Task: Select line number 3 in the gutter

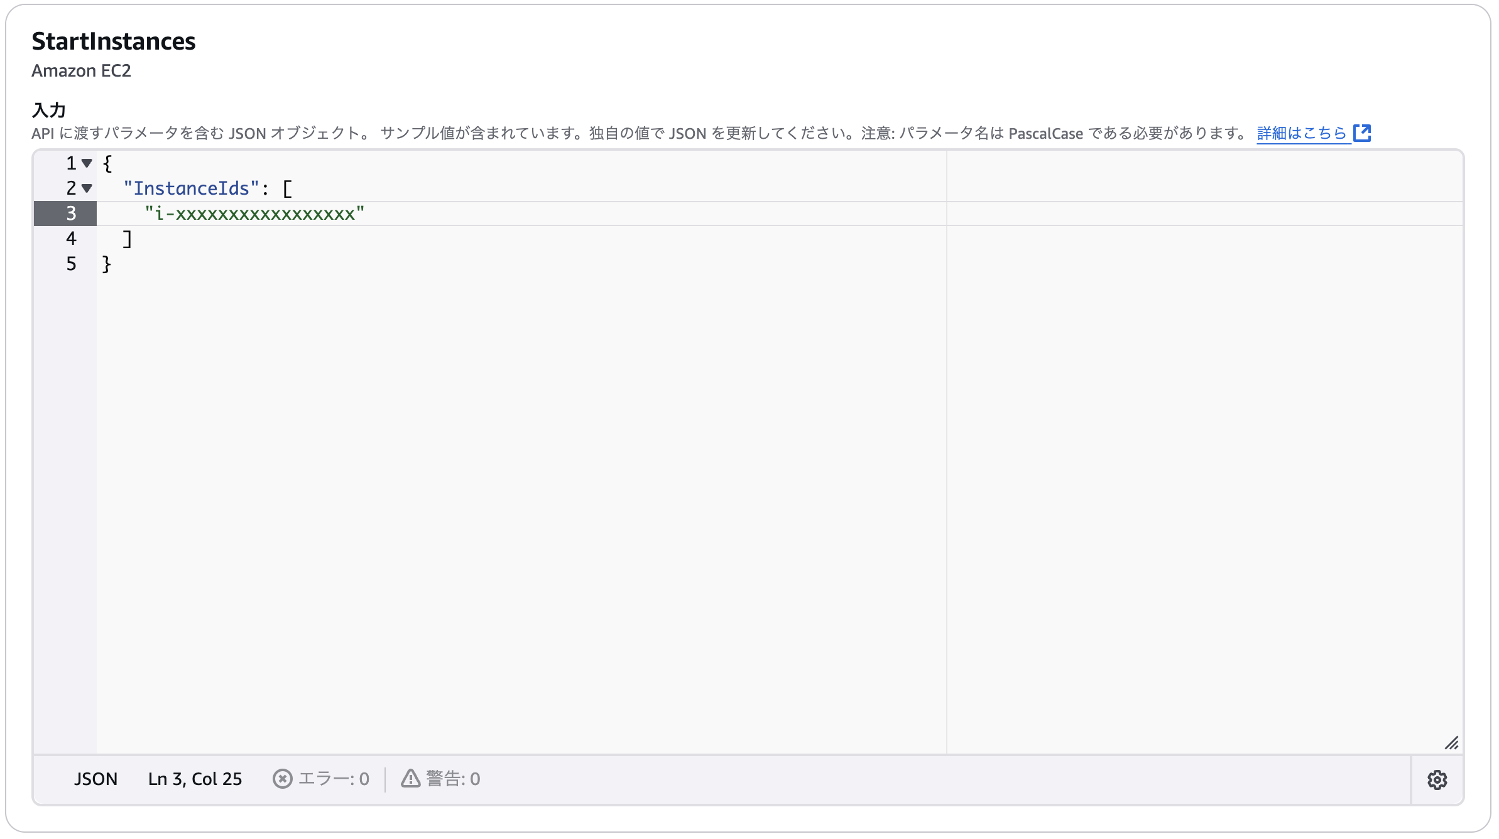Action: [x=71, y=214]
